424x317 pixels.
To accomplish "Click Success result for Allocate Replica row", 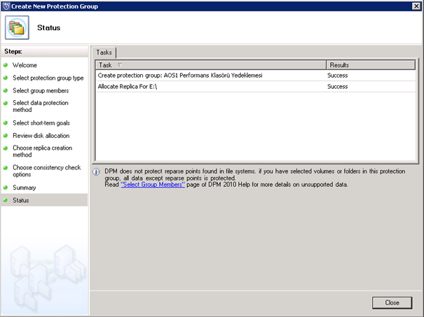I will (x=337, y=86).
